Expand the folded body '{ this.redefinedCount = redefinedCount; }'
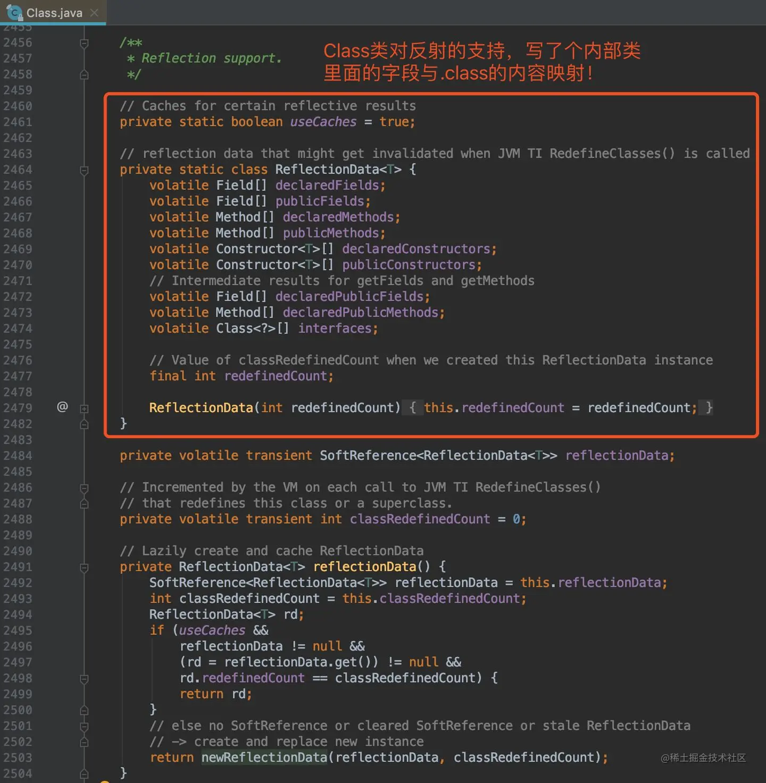This screenshot has height=783, width=766. (x=557, y=407)
